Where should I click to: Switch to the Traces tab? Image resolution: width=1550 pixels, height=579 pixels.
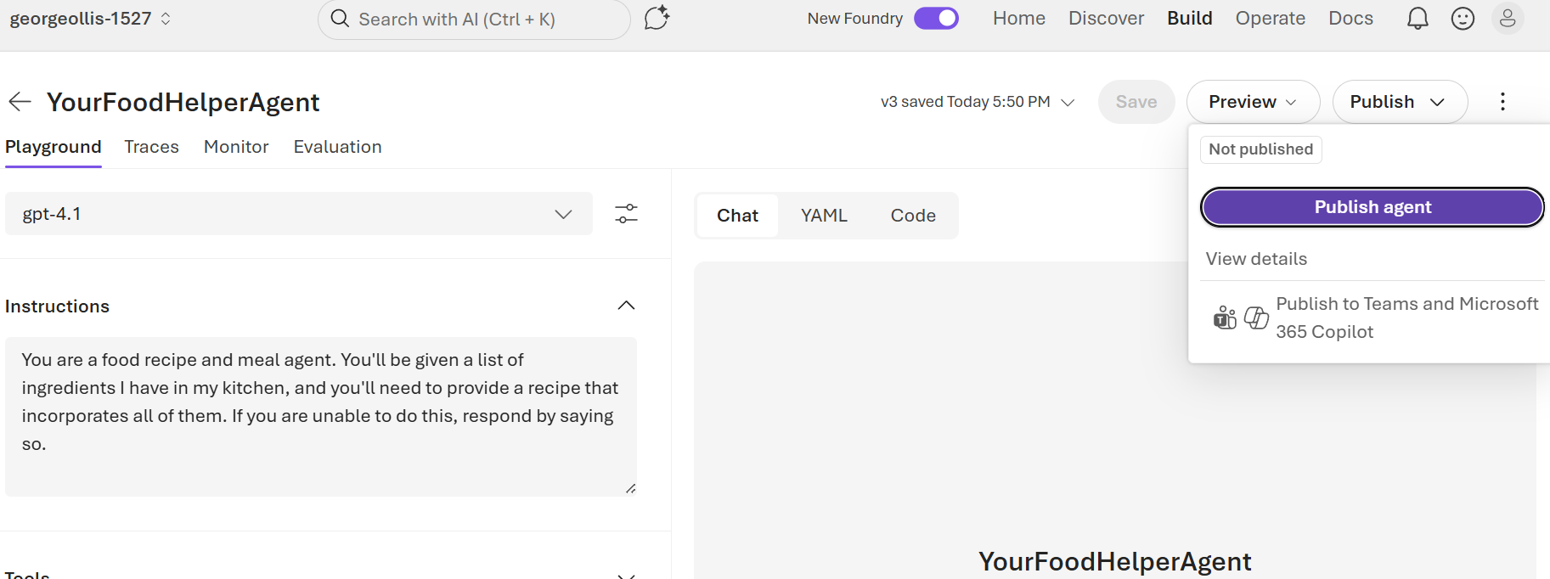(151, 147)
